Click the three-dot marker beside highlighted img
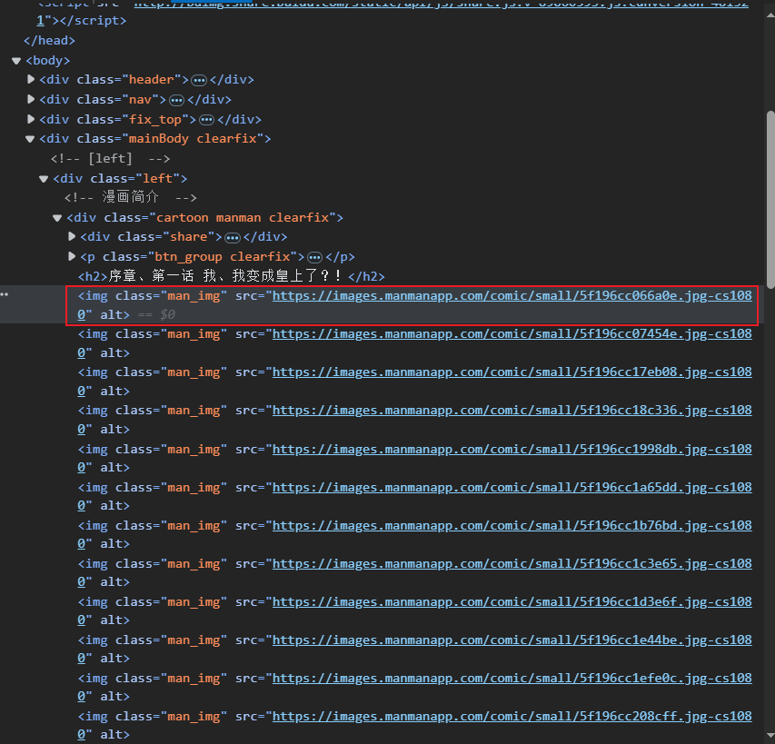Screen dimensions: 775x744 click(5, 293)
